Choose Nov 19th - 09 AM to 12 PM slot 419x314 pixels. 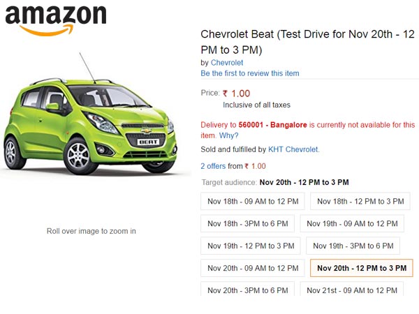pos(352,223)
